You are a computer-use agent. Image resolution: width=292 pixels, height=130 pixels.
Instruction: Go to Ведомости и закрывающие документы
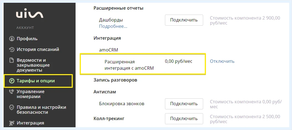point(33,65)
